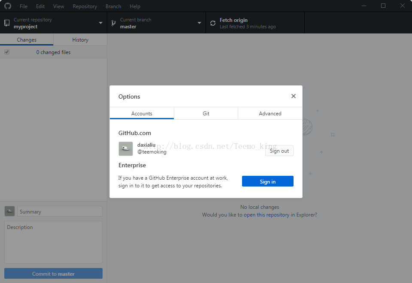Open the View menu
Image resolution: width=412 pixels, height=283 pixels.
click(59, 6)
